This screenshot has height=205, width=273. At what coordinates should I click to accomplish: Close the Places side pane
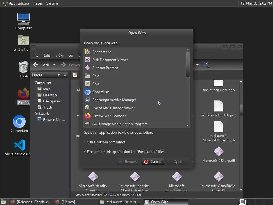click(x=65, y=75)
